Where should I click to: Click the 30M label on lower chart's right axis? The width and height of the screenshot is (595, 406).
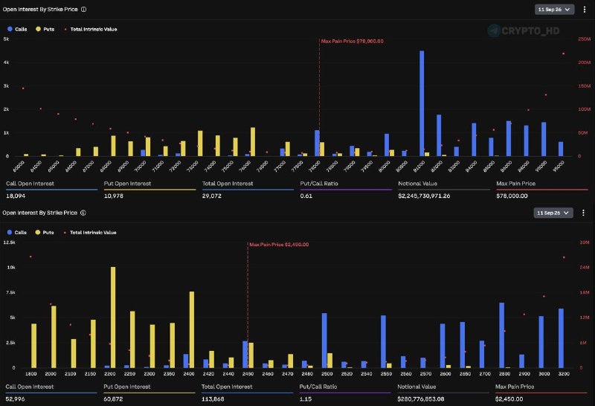[x=585, y=242]
